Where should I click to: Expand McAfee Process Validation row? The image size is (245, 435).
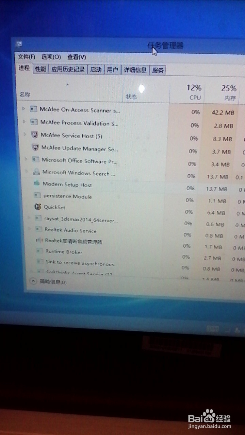[24, 121]
